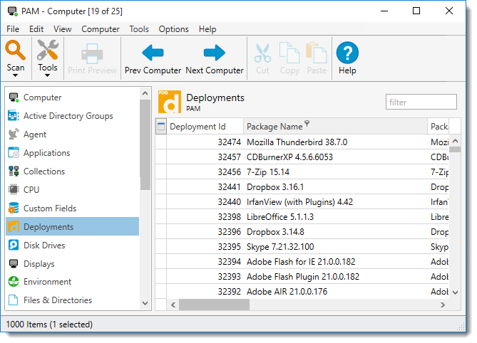This screenshot has width=477, height=343.
Task: Click table horizontal scroll right arrow
Action: pos(443,305)
